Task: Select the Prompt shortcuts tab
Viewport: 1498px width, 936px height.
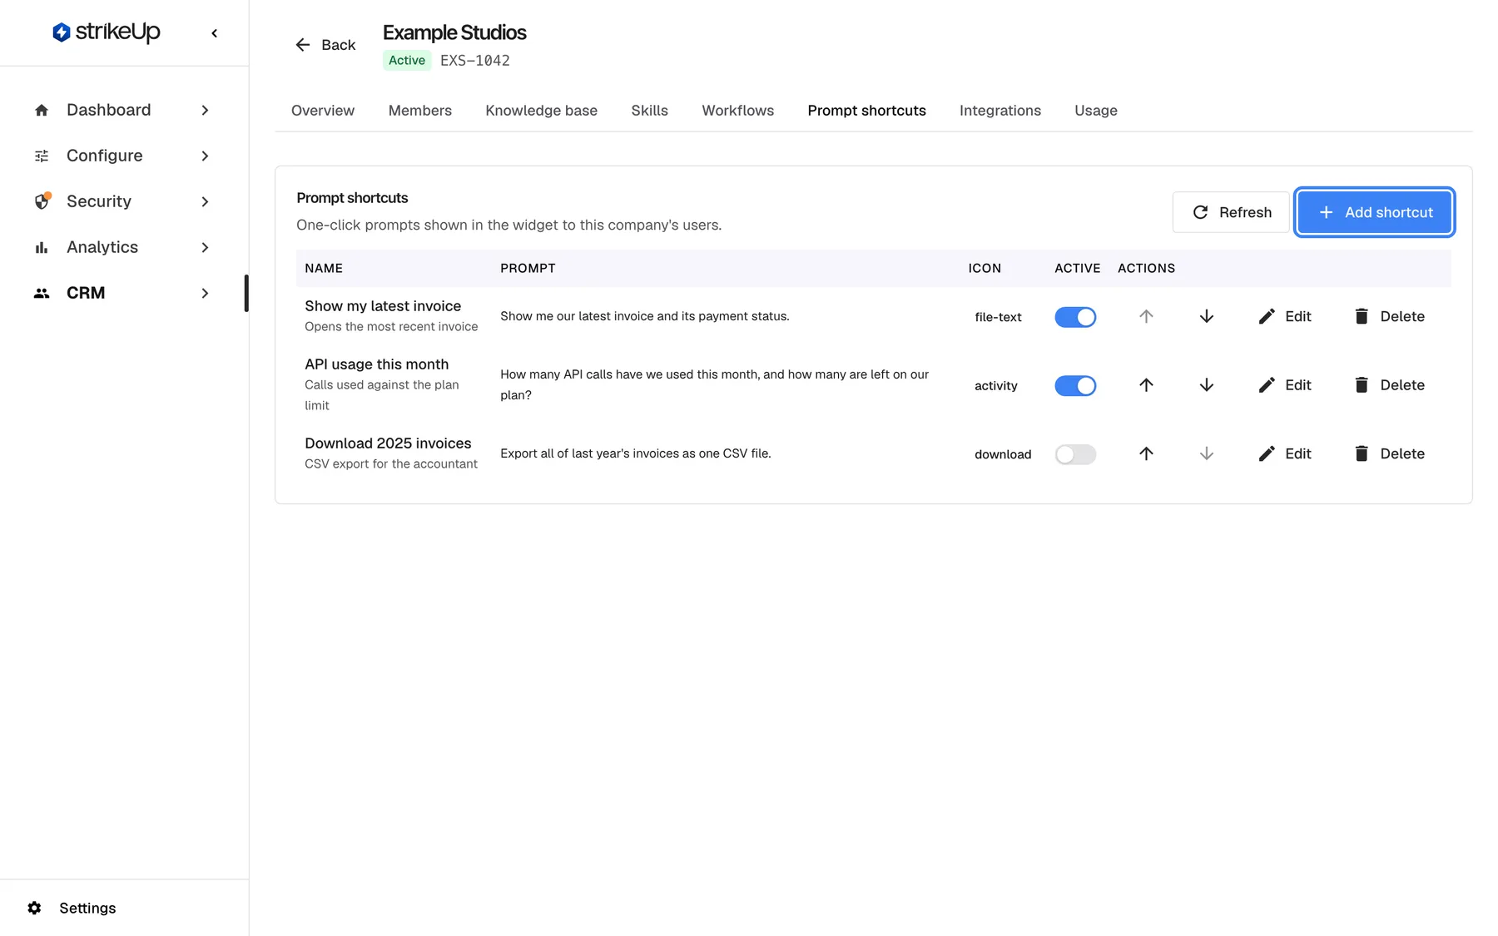Action: pyautogui.click(x=867, y=111)
